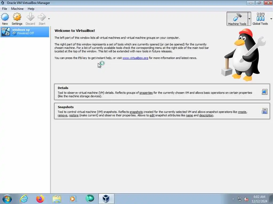Minimize the VirtualBox Manager window
Screen dimensions: 273x204
coord(251,3)
